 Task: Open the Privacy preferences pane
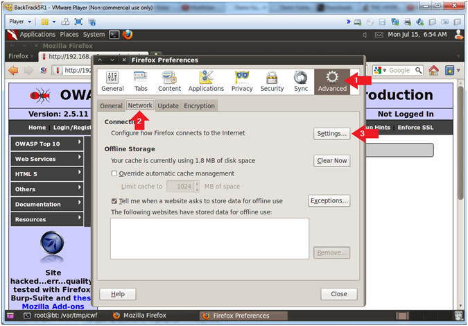[242, 81]
